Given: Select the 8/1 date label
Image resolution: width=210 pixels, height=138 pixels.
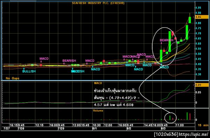Looking at the screenshot, I should pyautogui.click(x=94, y=129).
